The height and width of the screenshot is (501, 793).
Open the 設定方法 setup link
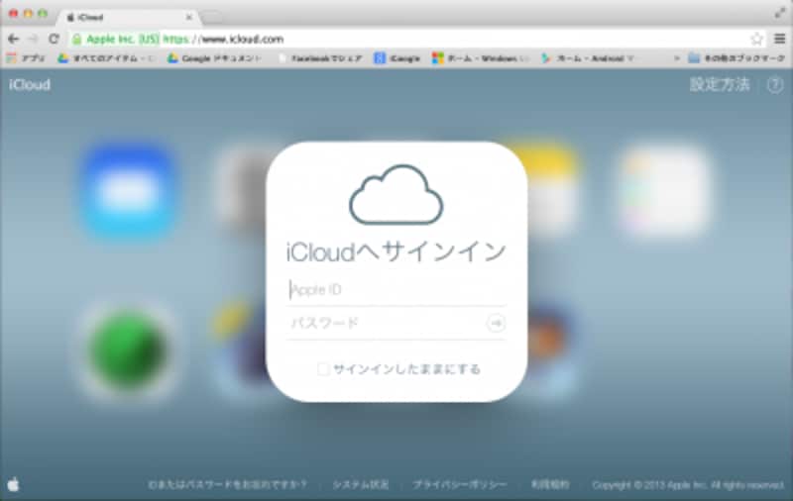click(720, 84)
